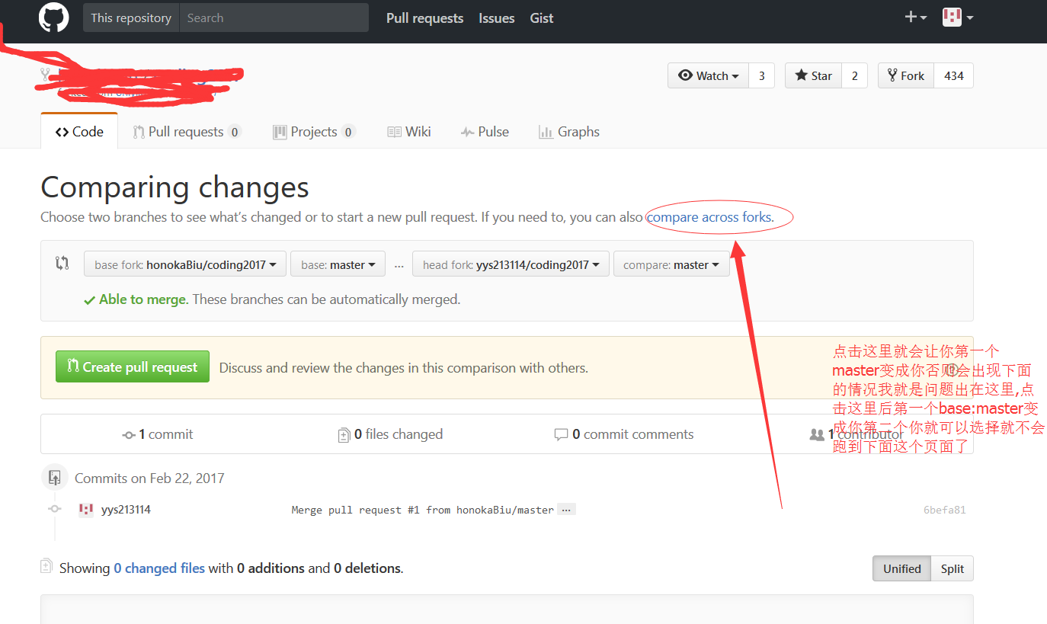Switch diff view to Unified
This screenshot has width=1047, height=624.
(901, 568)
